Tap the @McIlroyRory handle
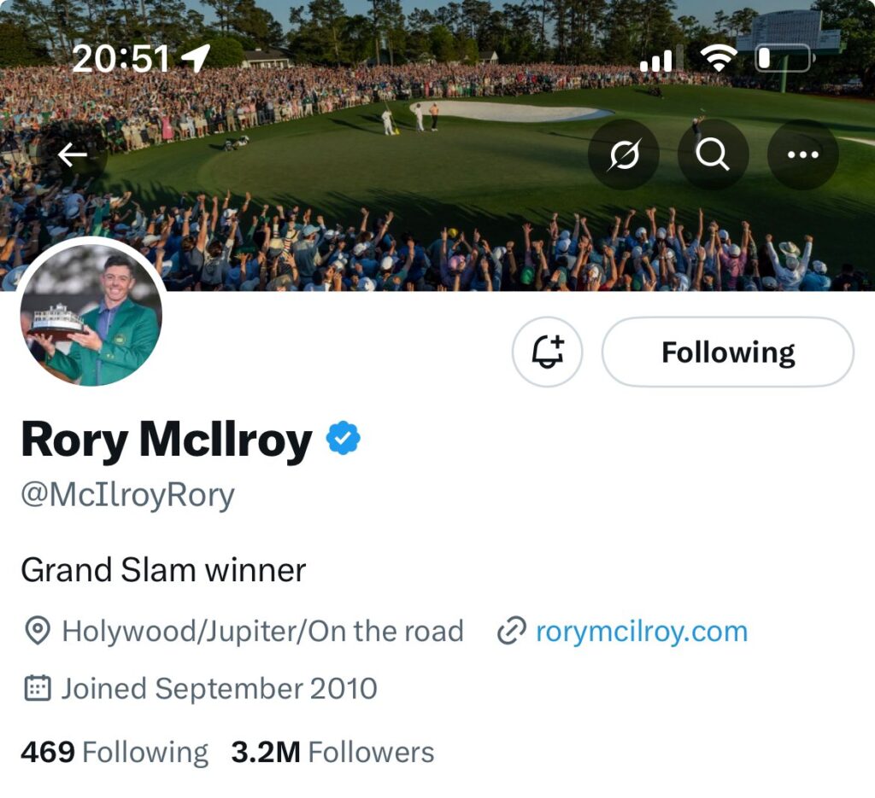This screenshot has height=798, width=875. point(127,495)
